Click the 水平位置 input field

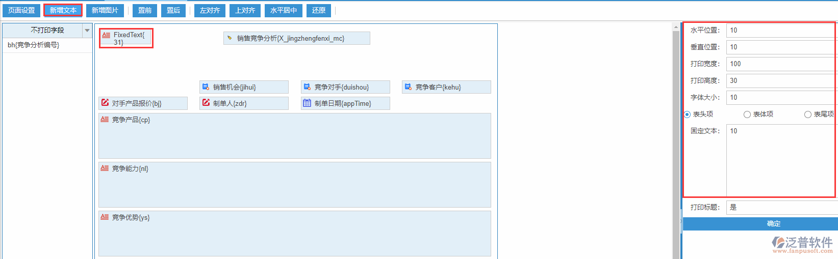[x=781, y=31]
